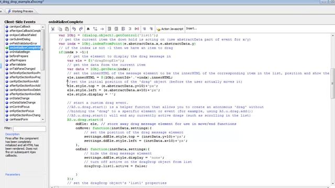Select the beforePrepare event

tap(19, 56)
